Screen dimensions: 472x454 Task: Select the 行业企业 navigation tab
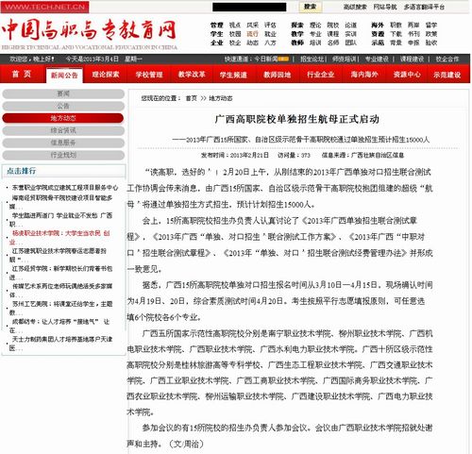[x=320, y=75]
